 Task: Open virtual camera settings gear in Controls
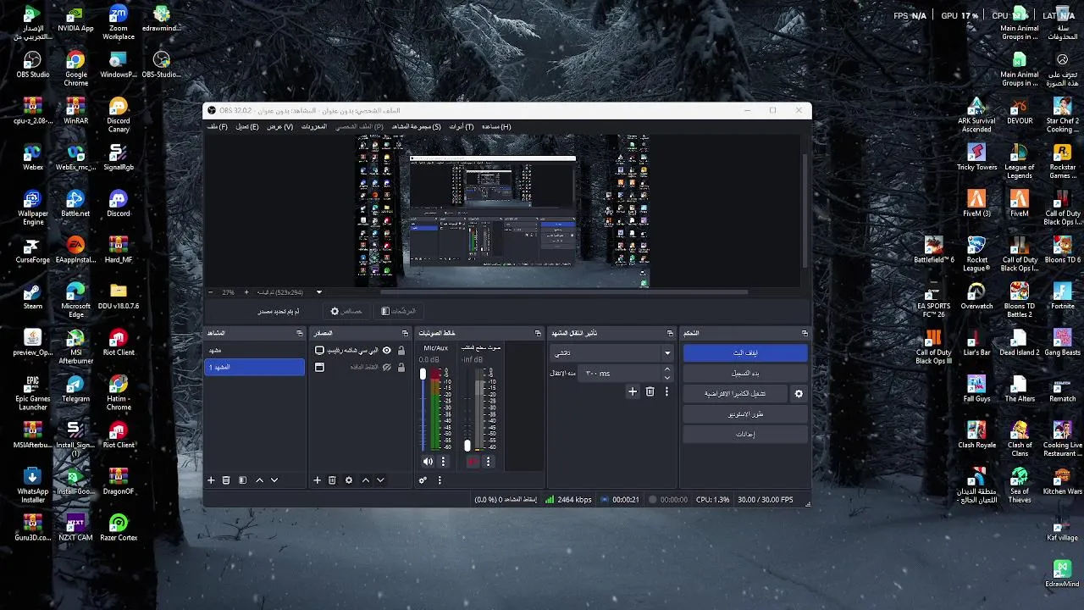[x=798, y=394]
